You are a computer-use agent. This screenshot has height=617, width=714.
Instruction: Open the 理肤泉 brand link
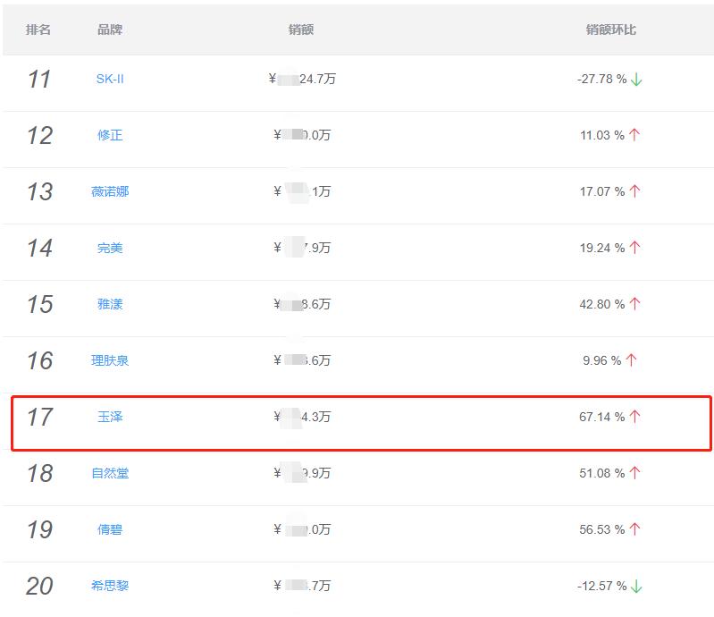tap(110, 360)
